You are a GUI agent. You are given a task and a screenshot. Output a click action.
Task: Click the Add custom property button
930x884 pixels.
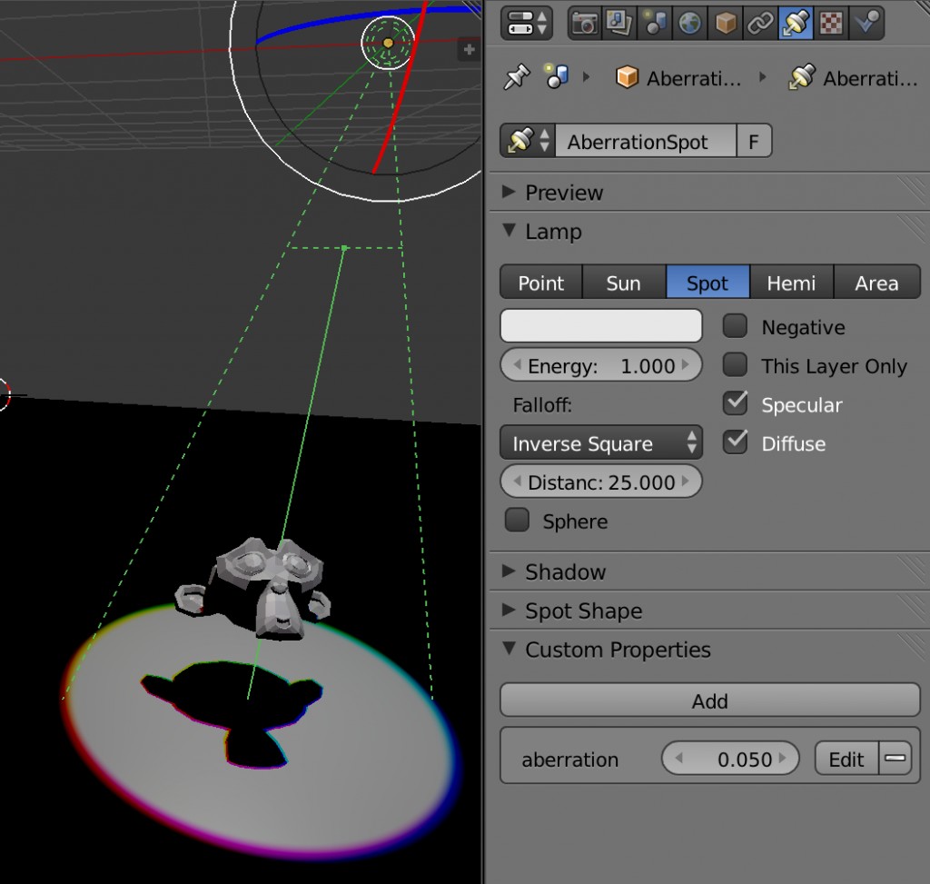[x=709, y=700]
